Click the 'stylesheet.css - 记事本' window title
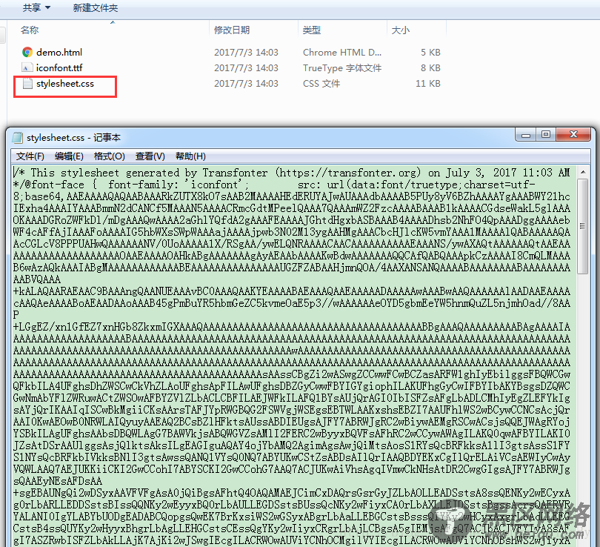The height and width of the screenshot is (547, 600). pyautogui.click(x=73, y=137)
